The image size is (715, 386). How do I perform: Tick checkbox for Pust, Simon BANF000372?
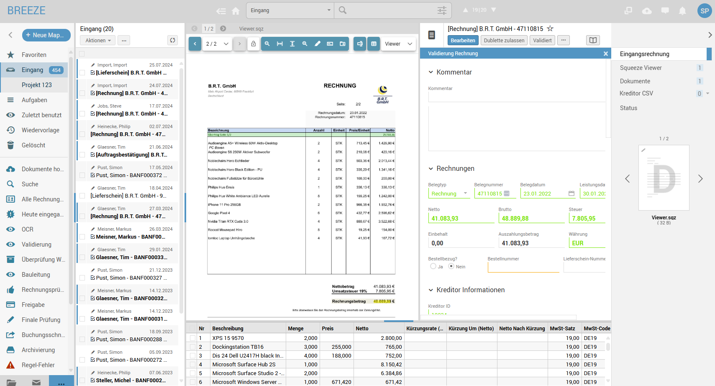pyautogui.click(x=82, y=175)
